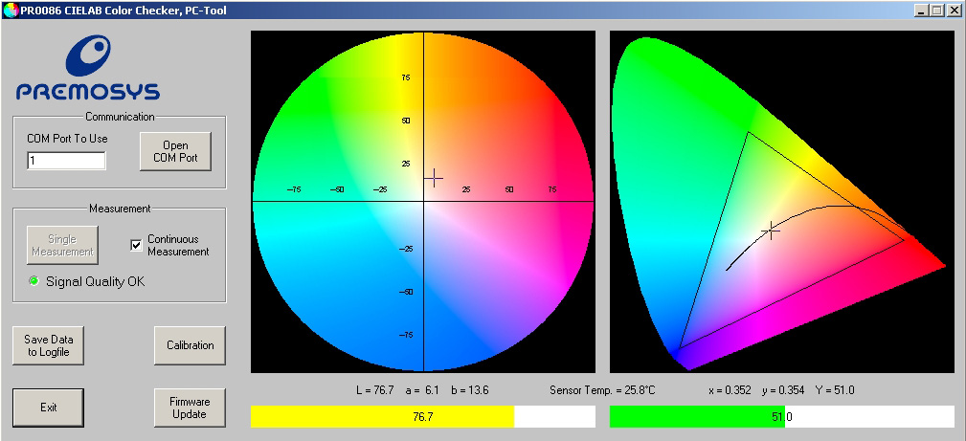The height and width of the screenshot is (441, 966).
Task: Focus the COM Port To Use field
Action: coord(66,161)
